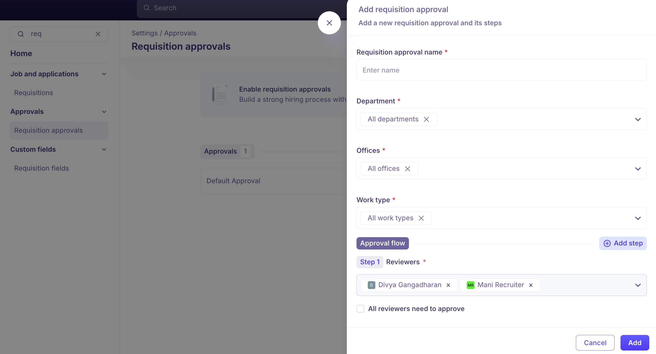Open Requisitions in the sidebar
The width and height of the screenshot is (656, 354).
[x=34, y=93]
